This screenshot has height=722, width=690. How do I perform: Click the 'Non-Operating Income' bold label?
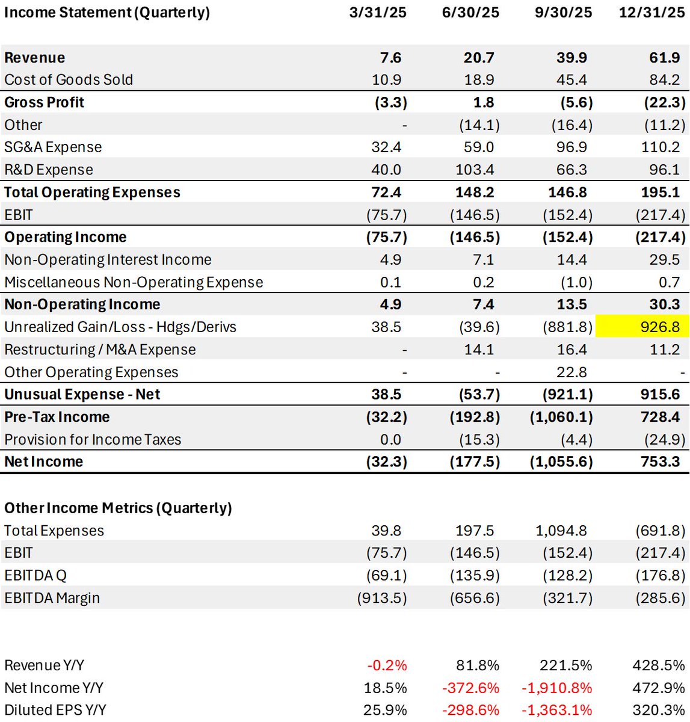point(82,304)
